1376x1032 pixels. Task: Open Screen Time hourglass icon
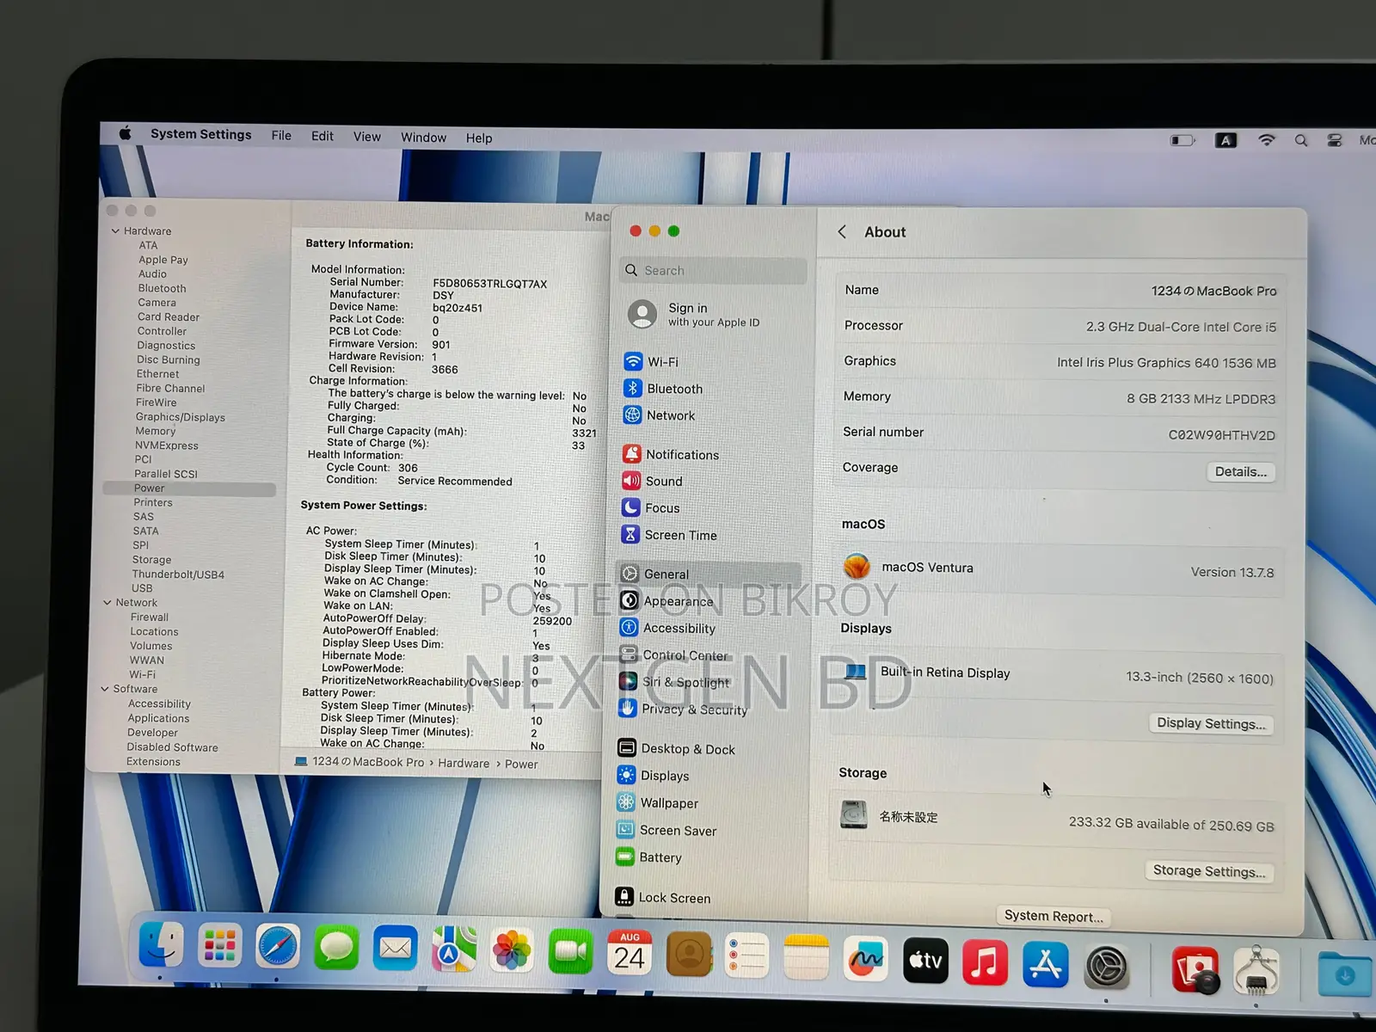pyautogui.click(x=630, y=534)
